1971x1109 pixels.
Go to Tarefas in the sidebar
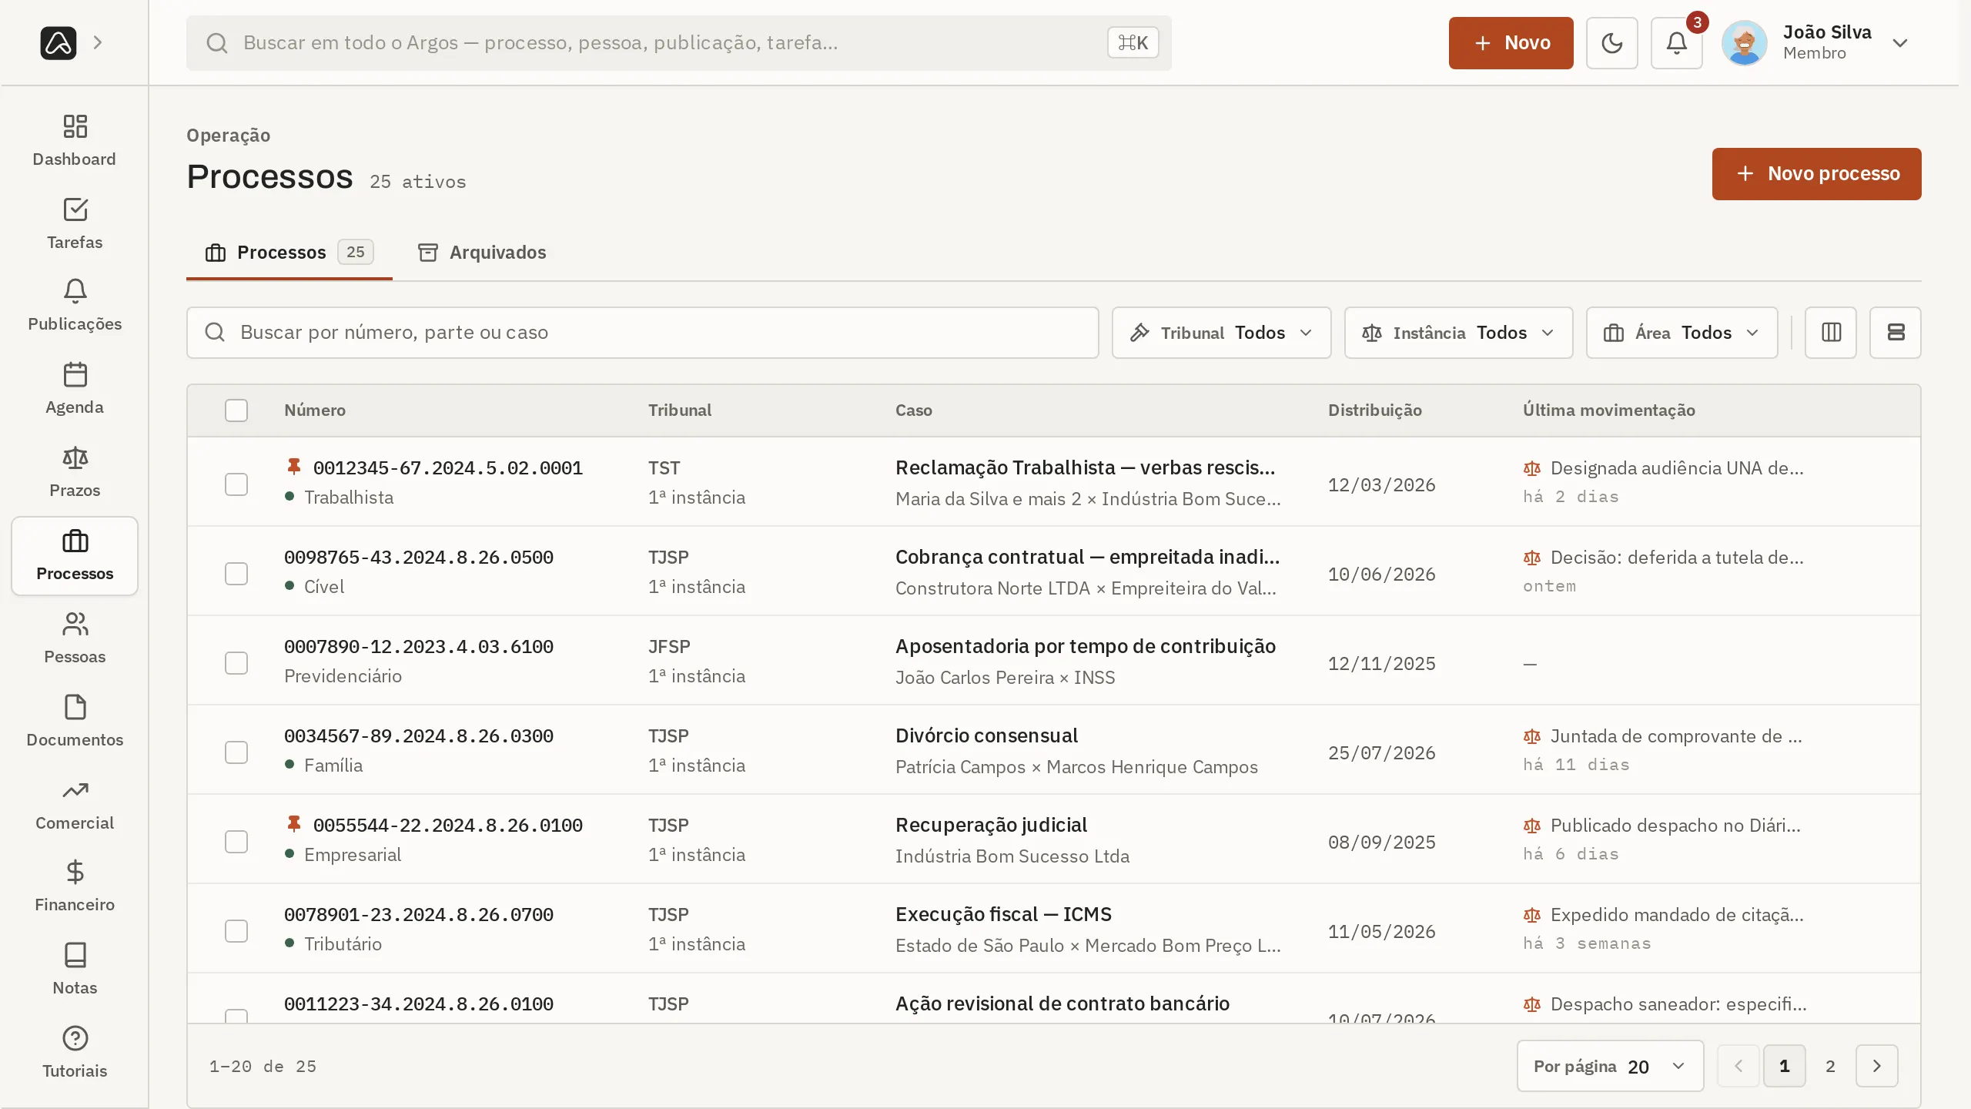75,223
